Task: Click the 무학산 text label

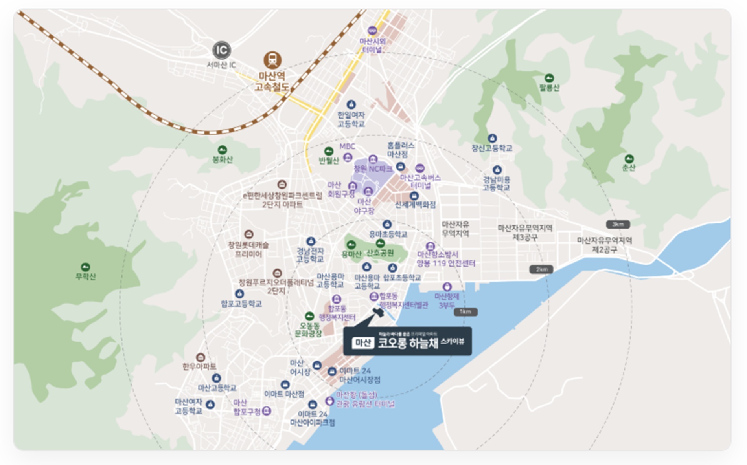Action: point(86,276)
